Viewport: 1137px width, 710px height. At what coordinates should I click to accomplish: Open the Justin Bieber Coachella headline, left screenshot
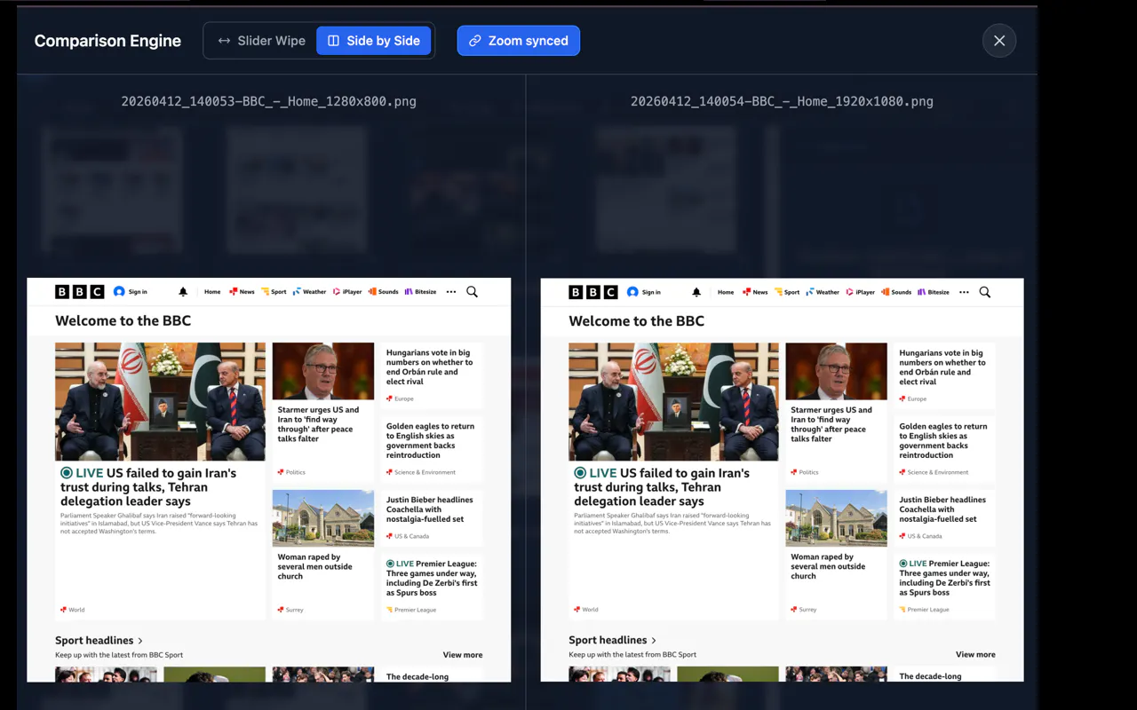coord(430,509)
